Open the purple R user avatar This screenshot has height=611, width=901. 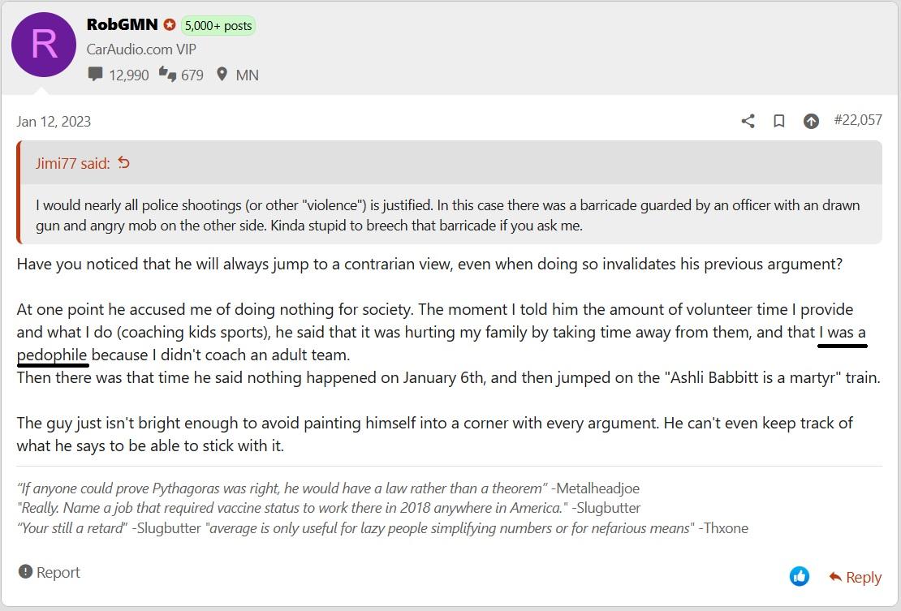[44, 44]
